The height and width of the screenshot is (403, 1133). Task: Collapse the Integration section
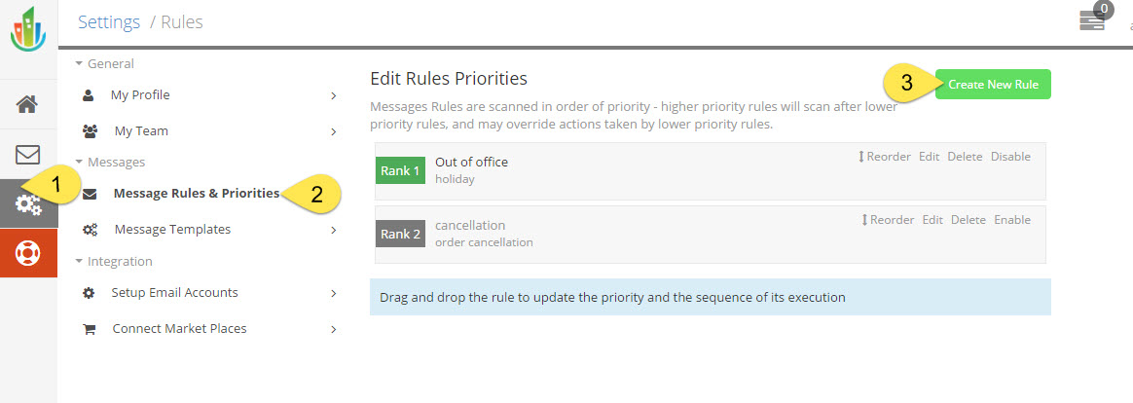pyautogui.click(x=79, y=262)
